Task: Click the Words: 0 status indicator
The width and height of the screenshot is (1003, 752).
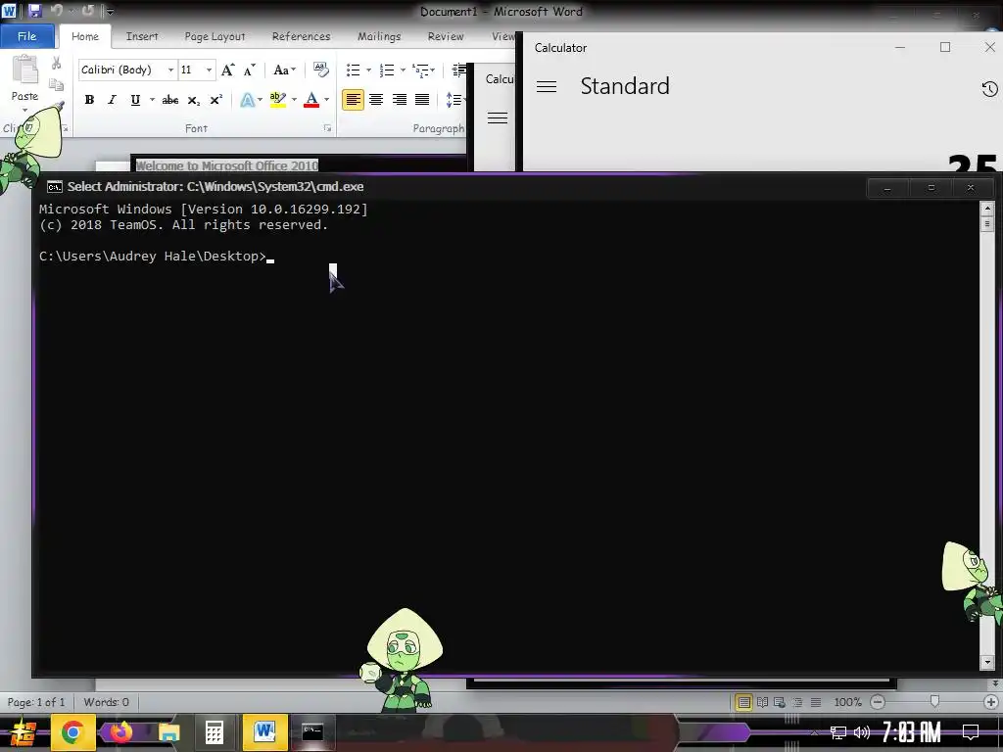Action: click(x=106, y=702)
